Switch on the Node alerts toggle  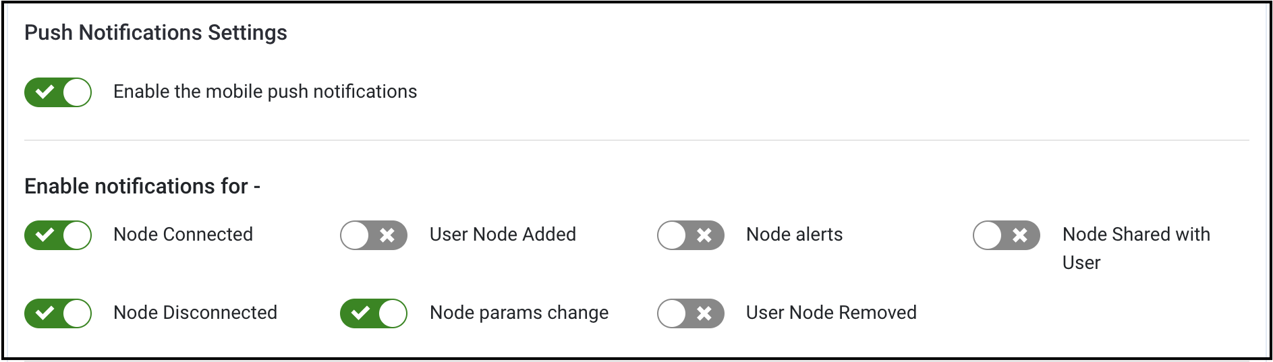(x=691, y=235)
